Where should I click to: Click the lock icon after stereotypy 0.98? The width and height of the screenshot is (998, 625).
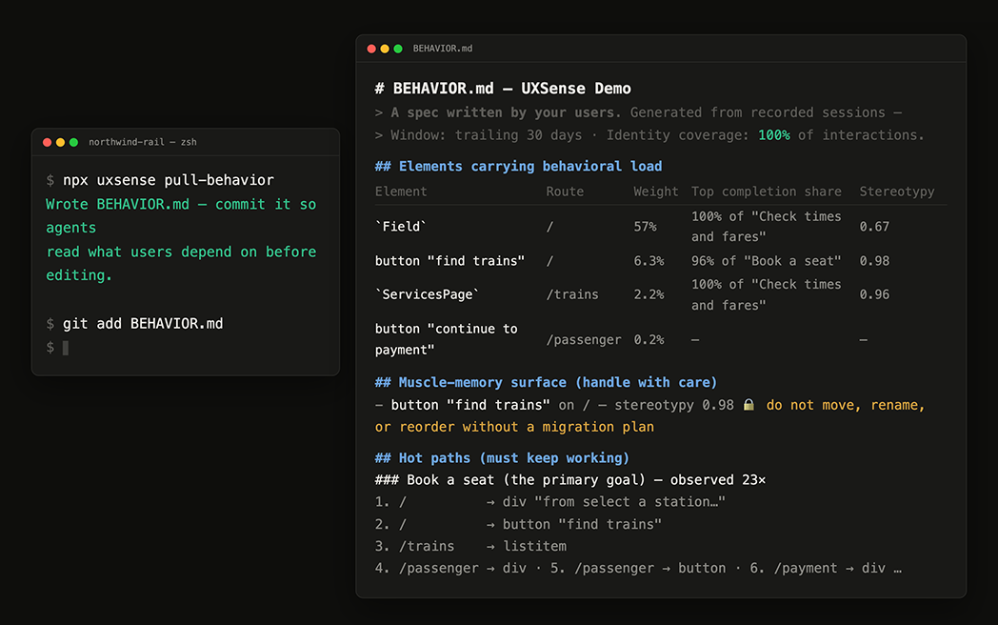749,405
